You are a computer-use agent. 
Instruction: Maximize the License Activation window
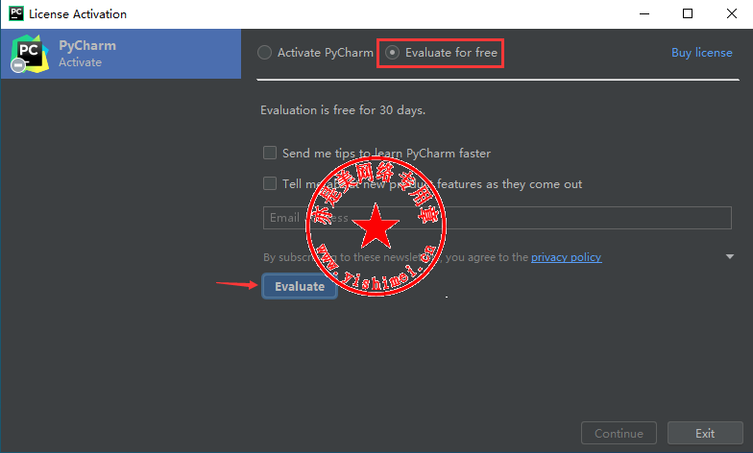tap(688, 13)
